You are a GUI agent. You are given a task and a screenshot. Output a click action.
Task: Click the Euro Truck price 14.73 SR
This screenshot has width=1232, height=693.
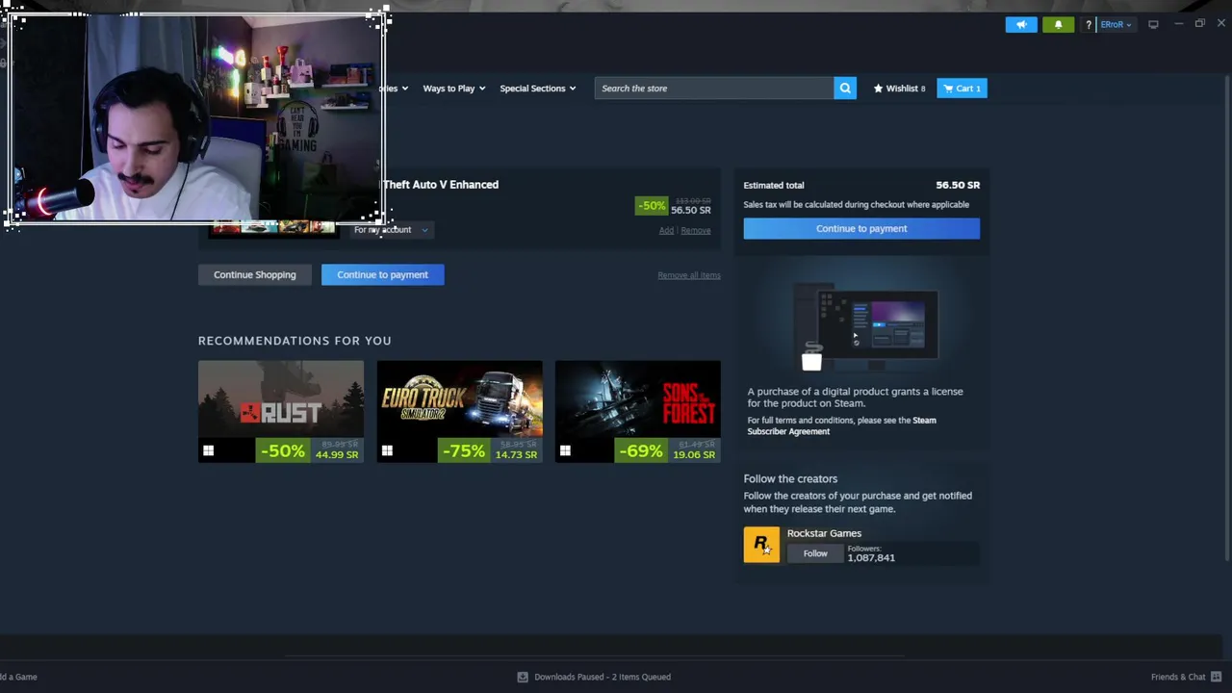click(x=516, y=455)
